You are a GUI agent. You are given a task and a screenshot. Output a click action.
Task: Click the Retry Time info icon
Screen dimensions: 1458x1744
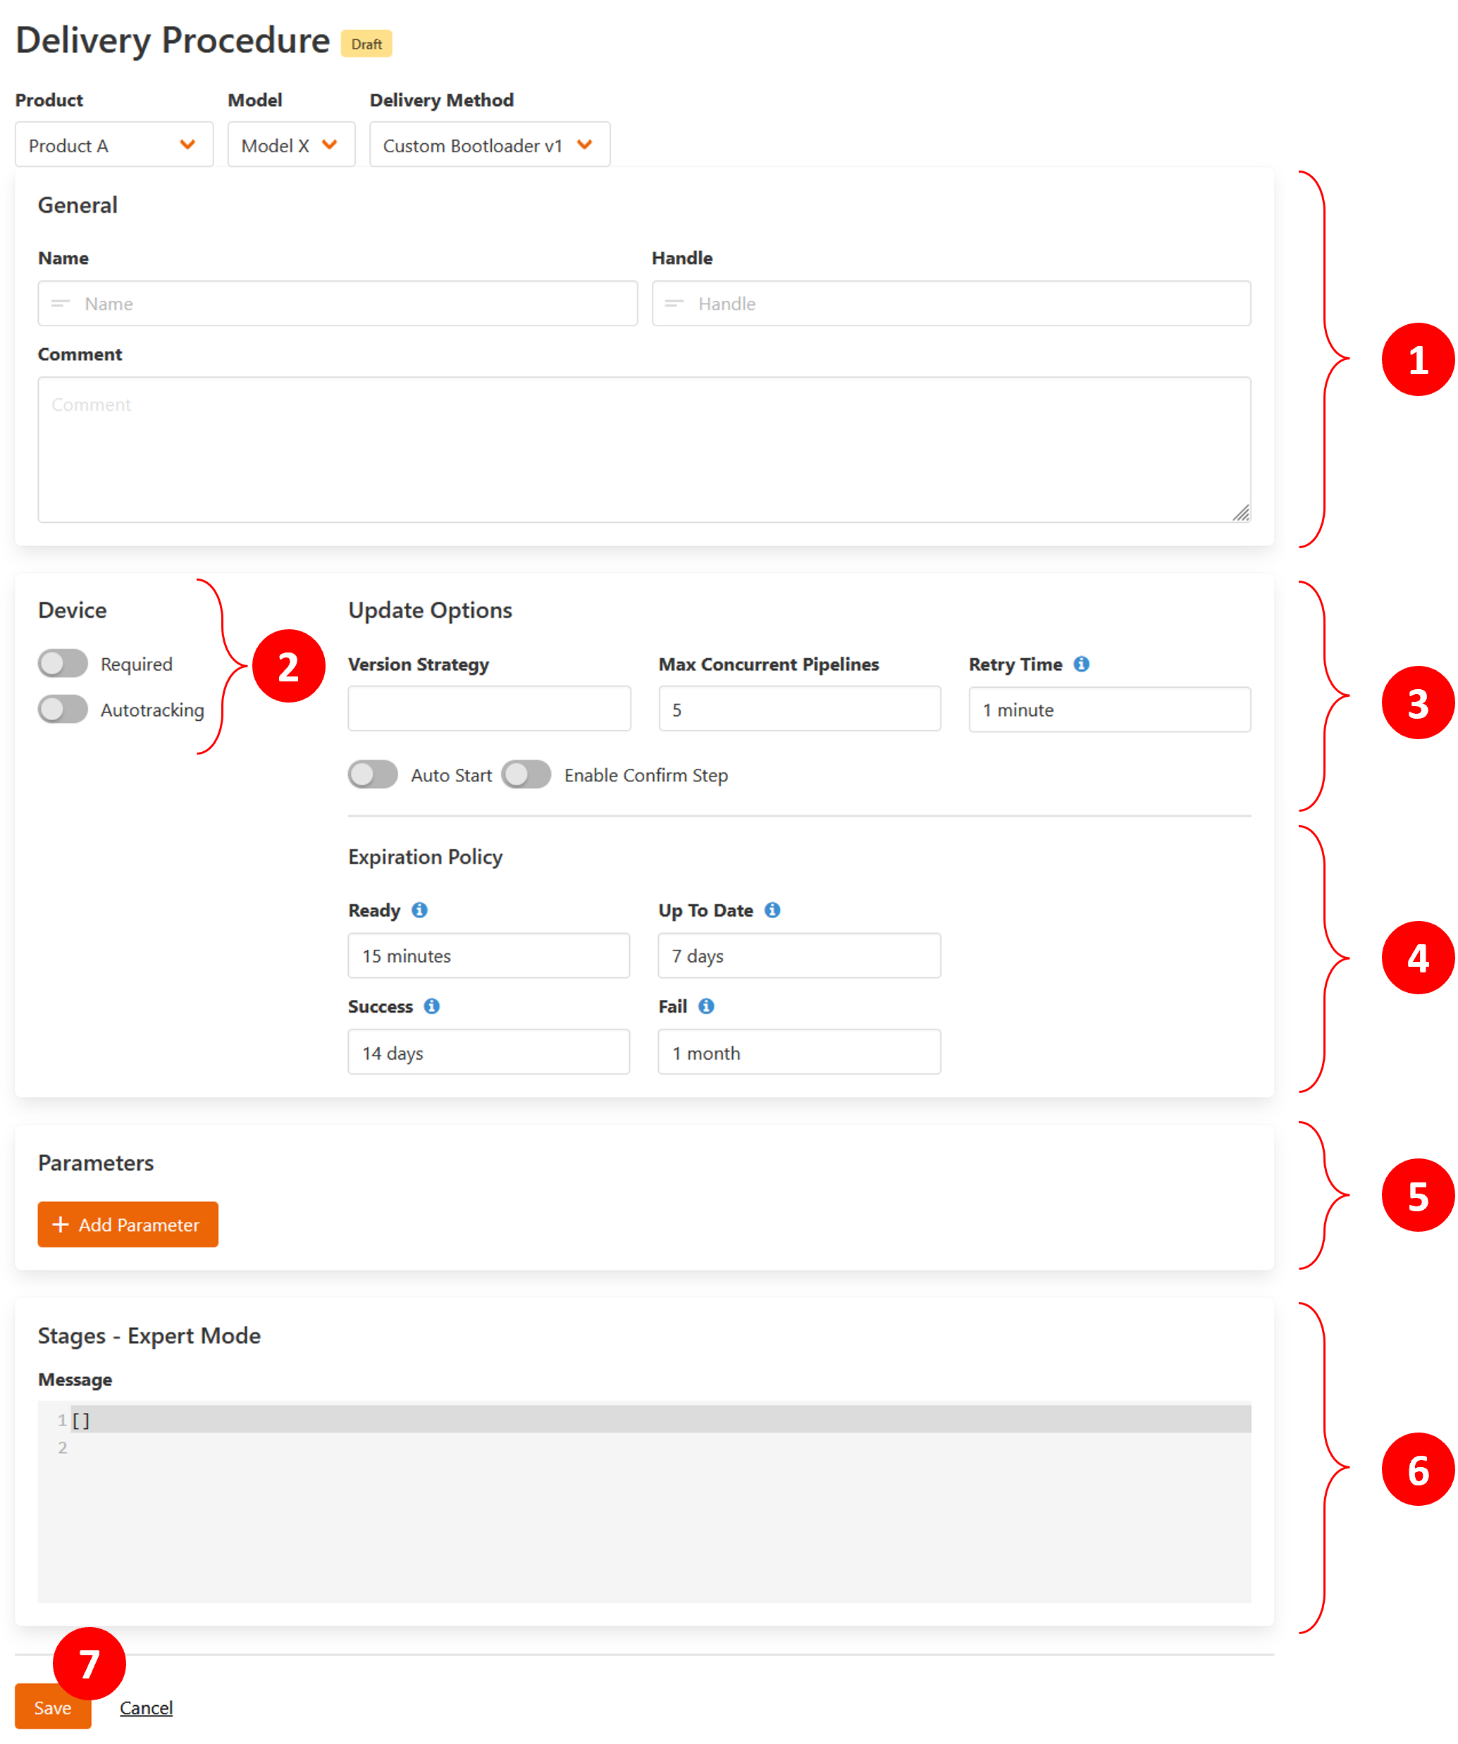pos(1082,664)
